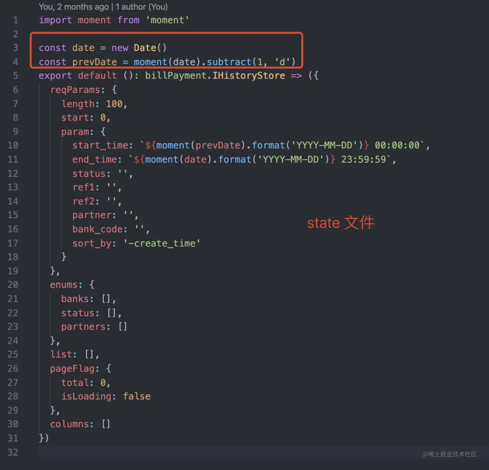Click the 'enums' property on line 20

64,285
